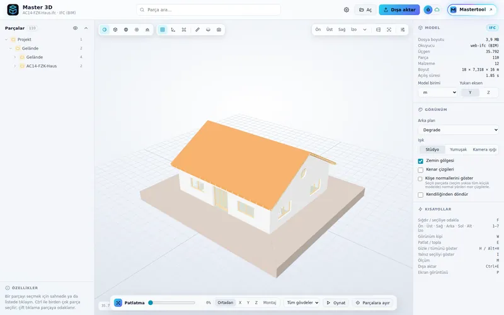The width and height of the screenshot is (504, 315).
Task: Select the faded sphere transparent render mode
Action: coord(137,30)
